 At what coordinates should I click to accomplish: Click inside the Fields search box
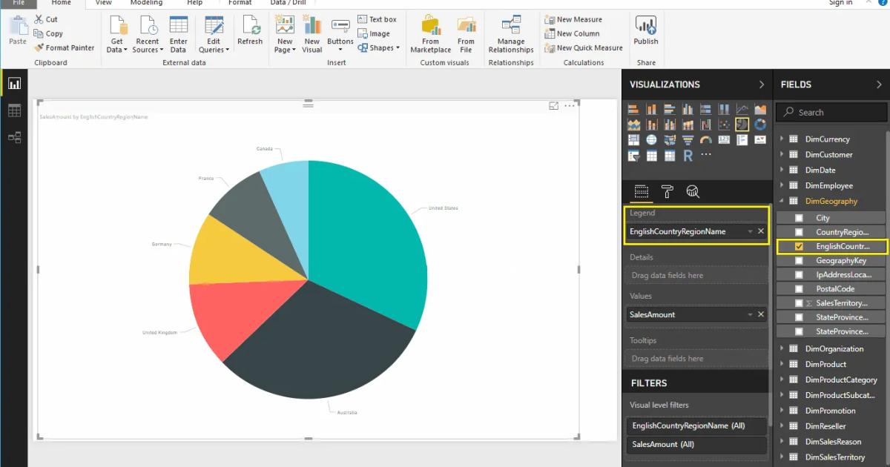point(831,112)
